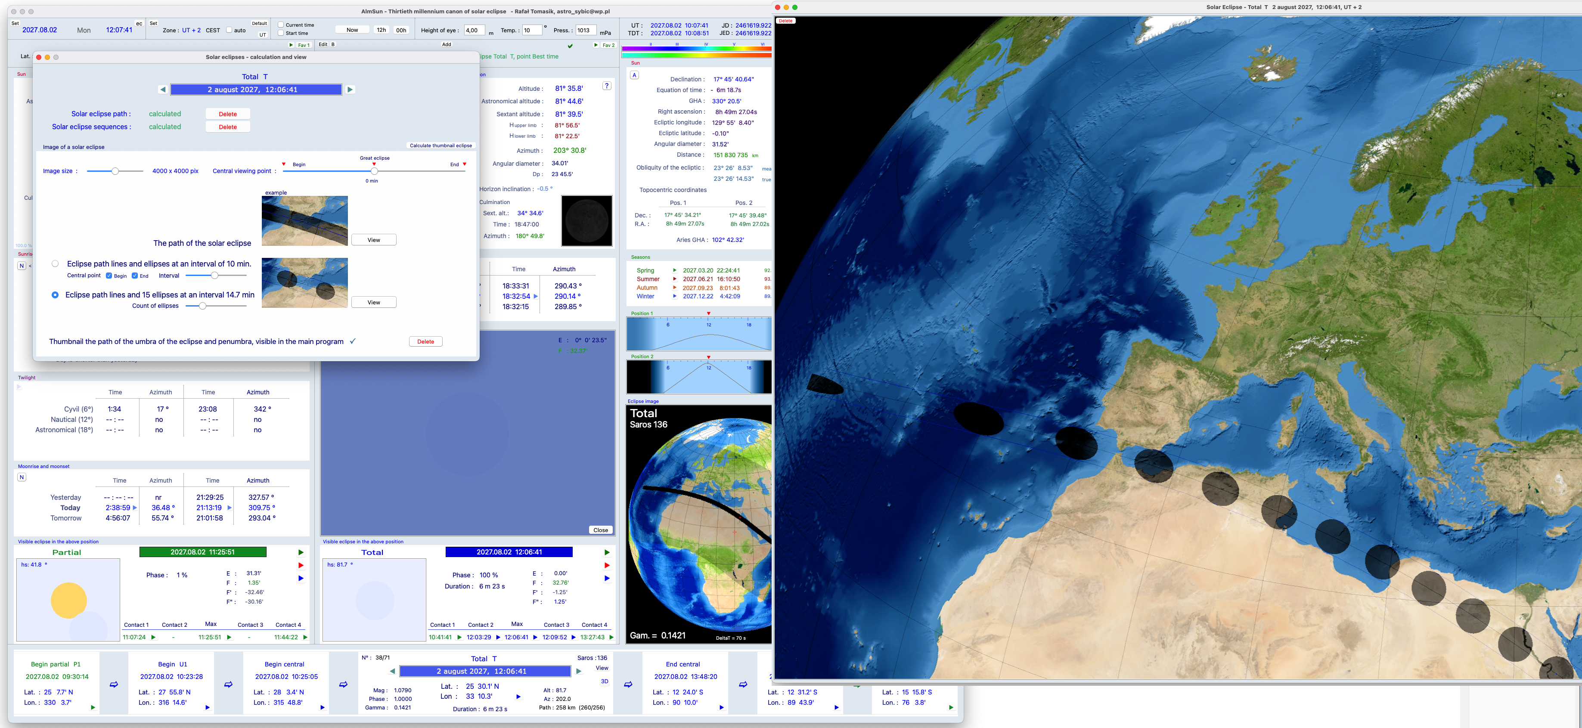The image size is (1582, 728).
Task: View eclipse path lines with ellipses image
Action: 374,303
